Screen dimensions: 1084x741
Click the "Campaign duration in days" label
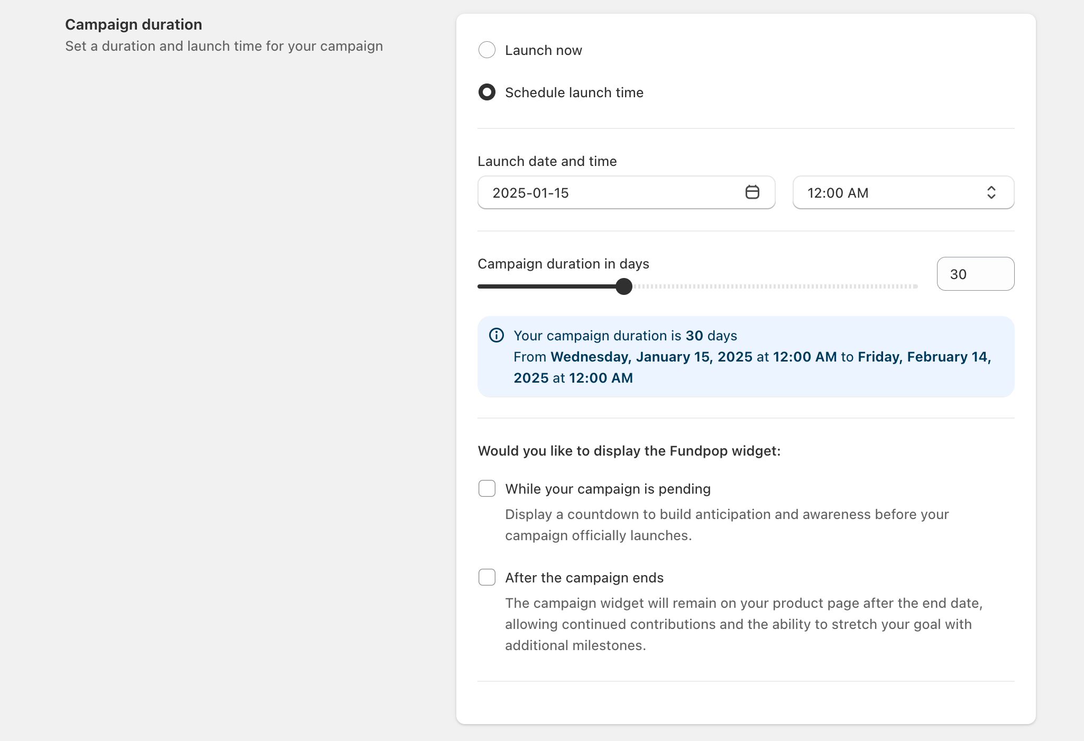(563, 264)
